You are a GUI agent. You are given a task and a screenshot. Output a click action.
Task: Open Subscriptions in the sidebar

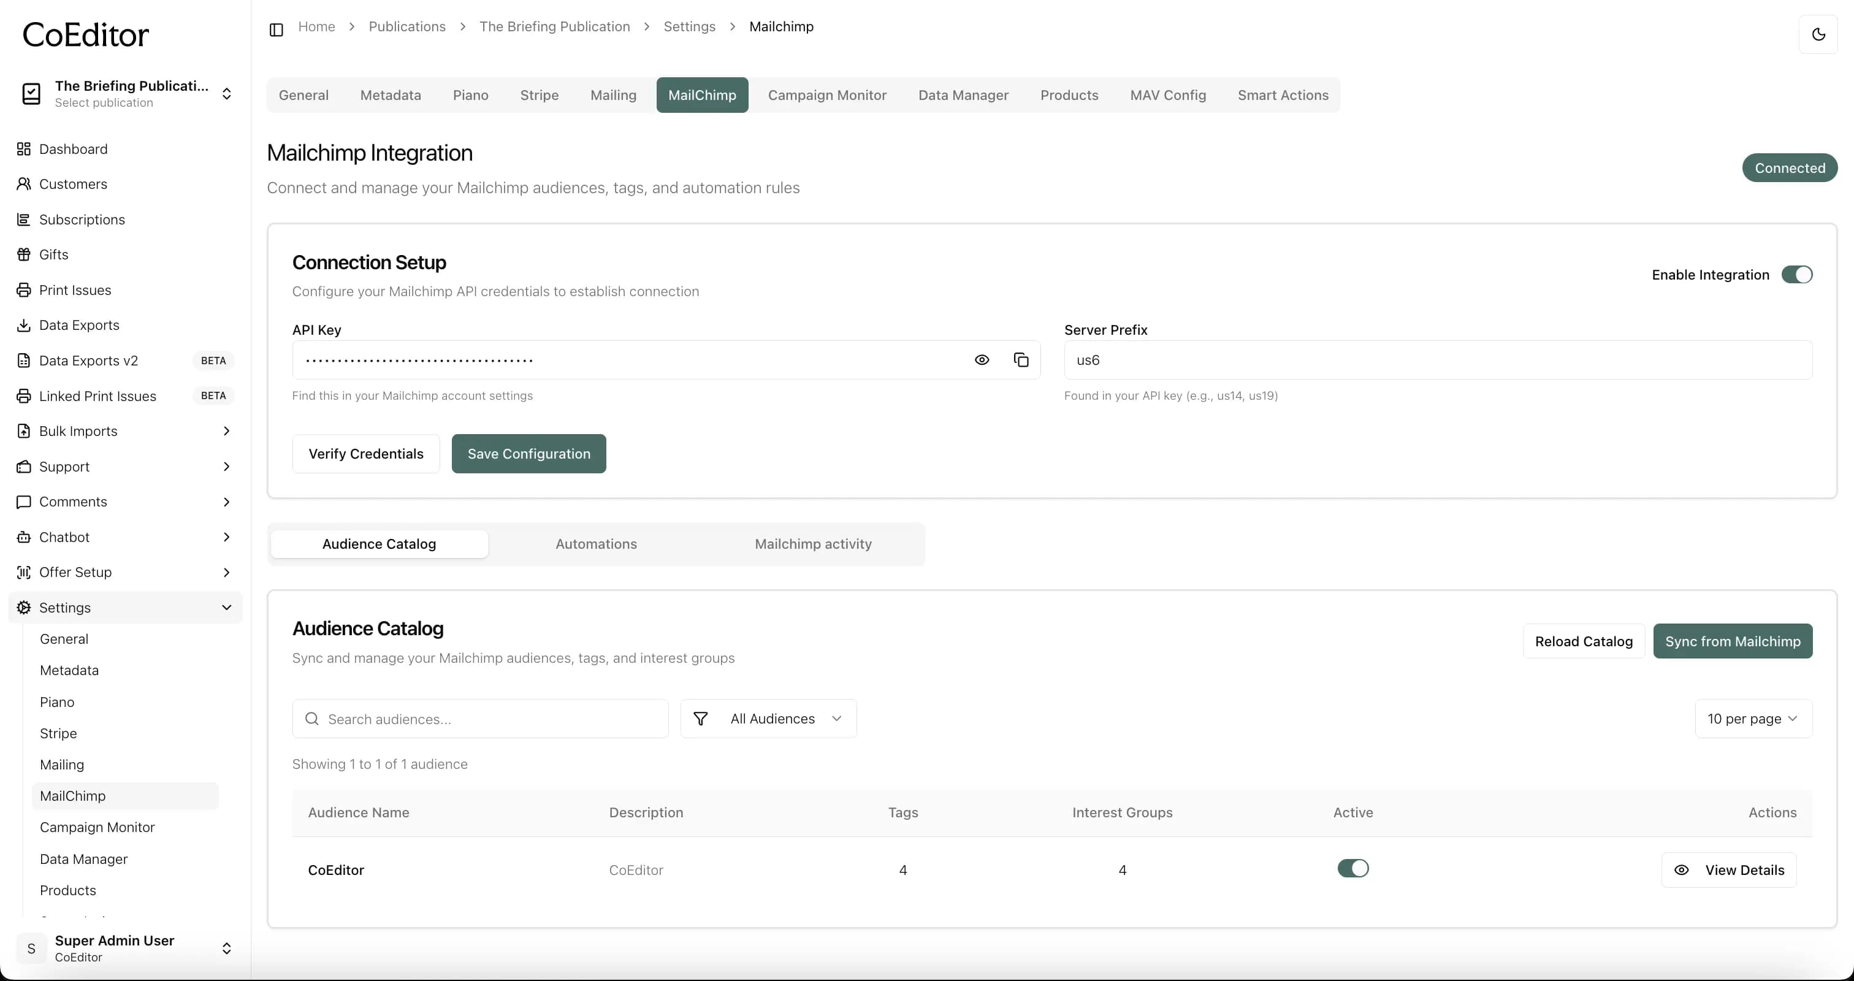[82, 219]
